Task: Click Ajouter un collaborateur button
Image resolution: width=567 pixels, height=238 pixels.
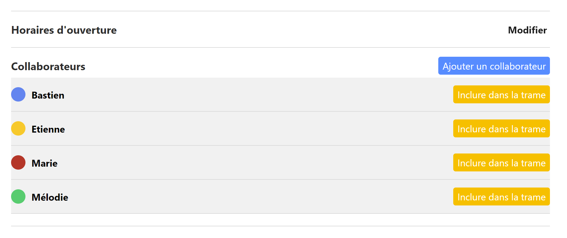Action: 494,66
